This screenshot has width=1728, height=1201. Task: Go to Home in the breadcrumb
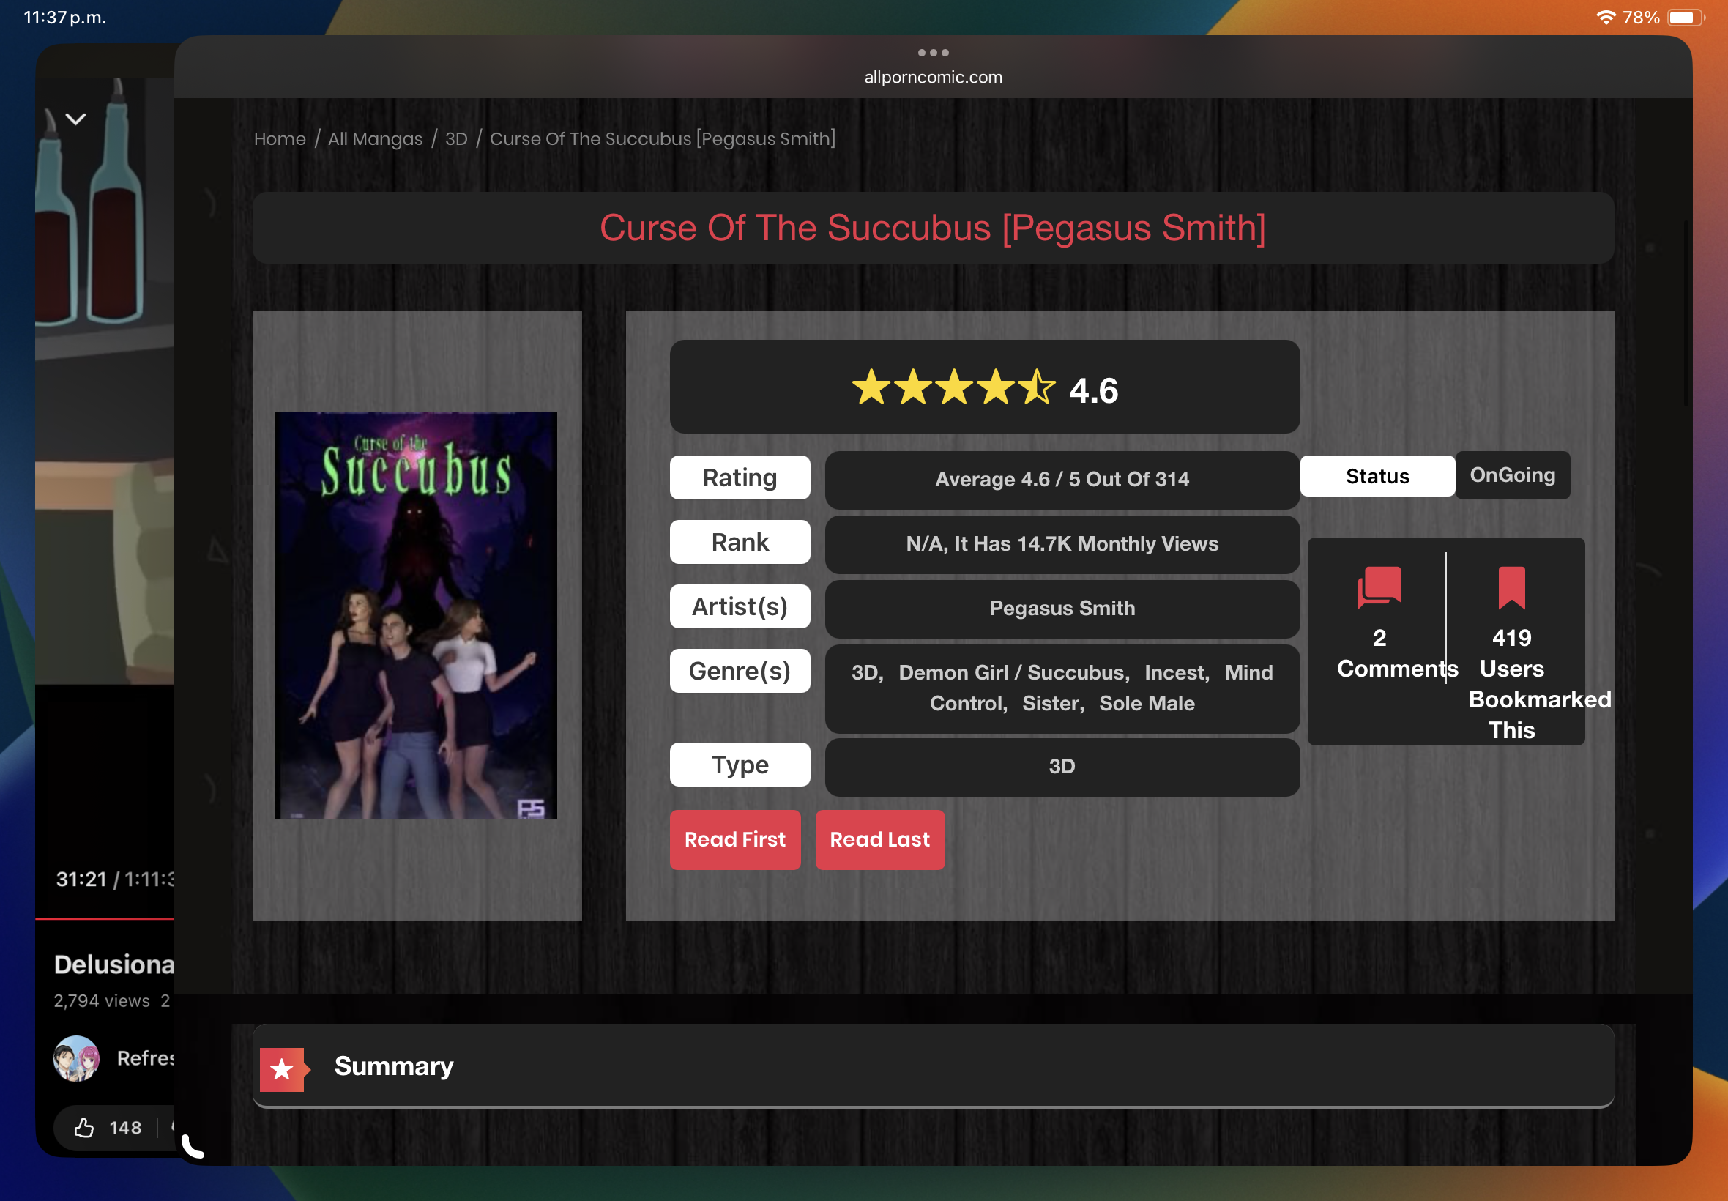pos(280,139)
